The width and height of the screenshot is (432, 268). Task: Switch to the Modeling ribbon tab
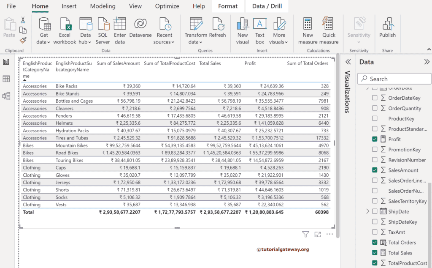pos(103,6)
